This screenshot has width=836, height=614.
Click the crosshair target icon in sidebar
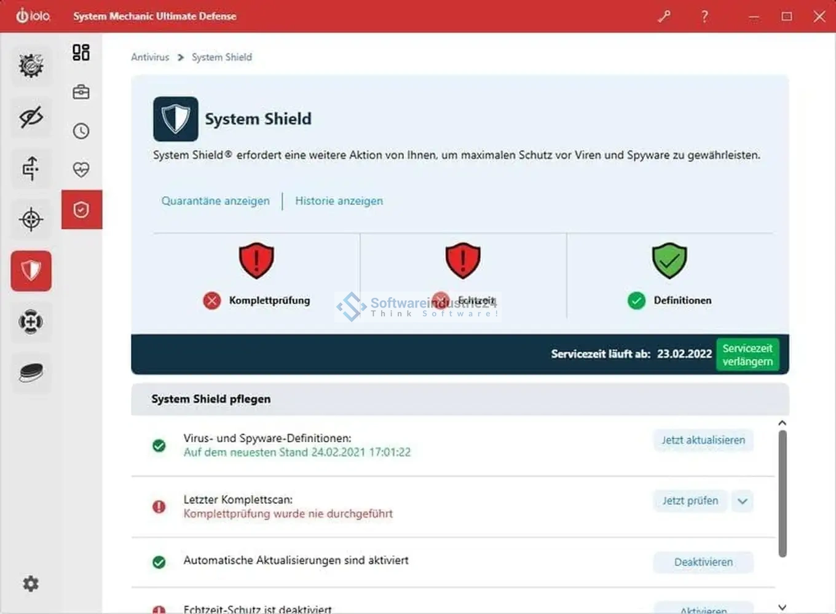click(31, 219)
